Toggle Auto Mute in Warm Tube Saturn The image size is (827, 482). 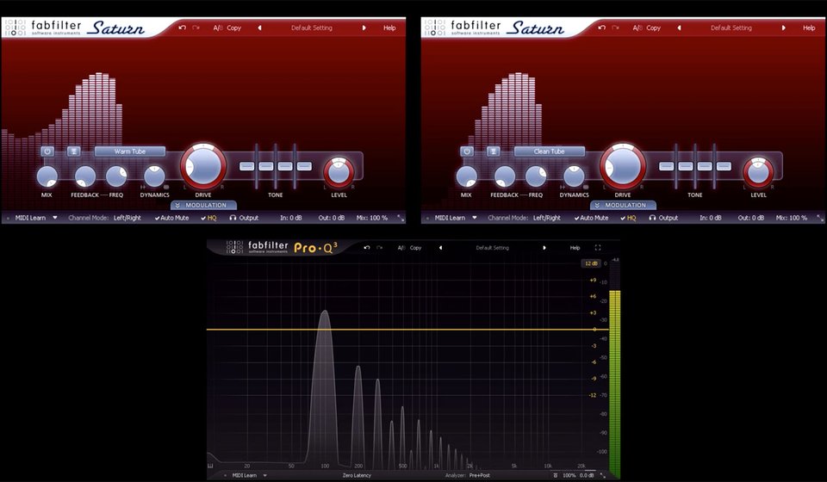point(171,218)
